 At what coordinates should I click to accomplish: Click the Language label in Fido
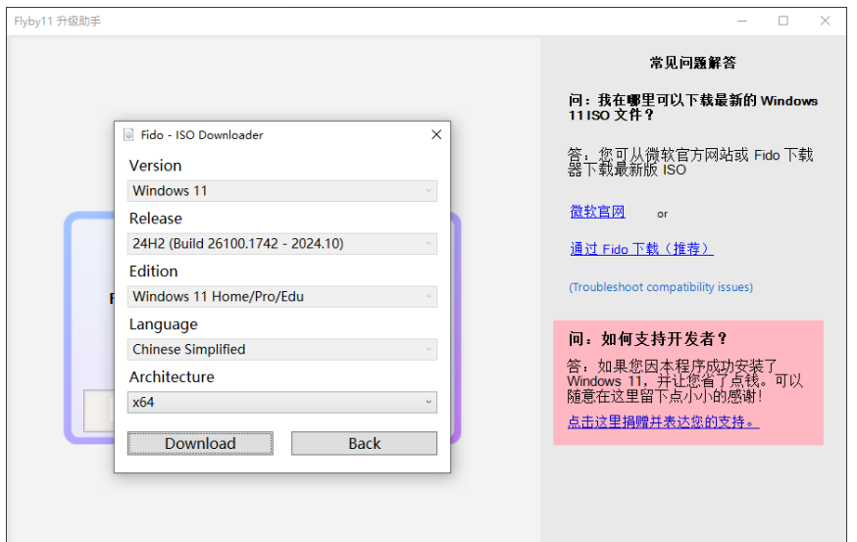(x=164, y=324)
